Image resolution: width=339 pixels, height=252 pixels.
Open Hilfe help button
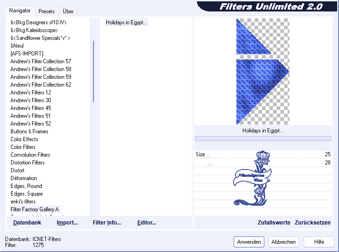[x=319, y=241]
